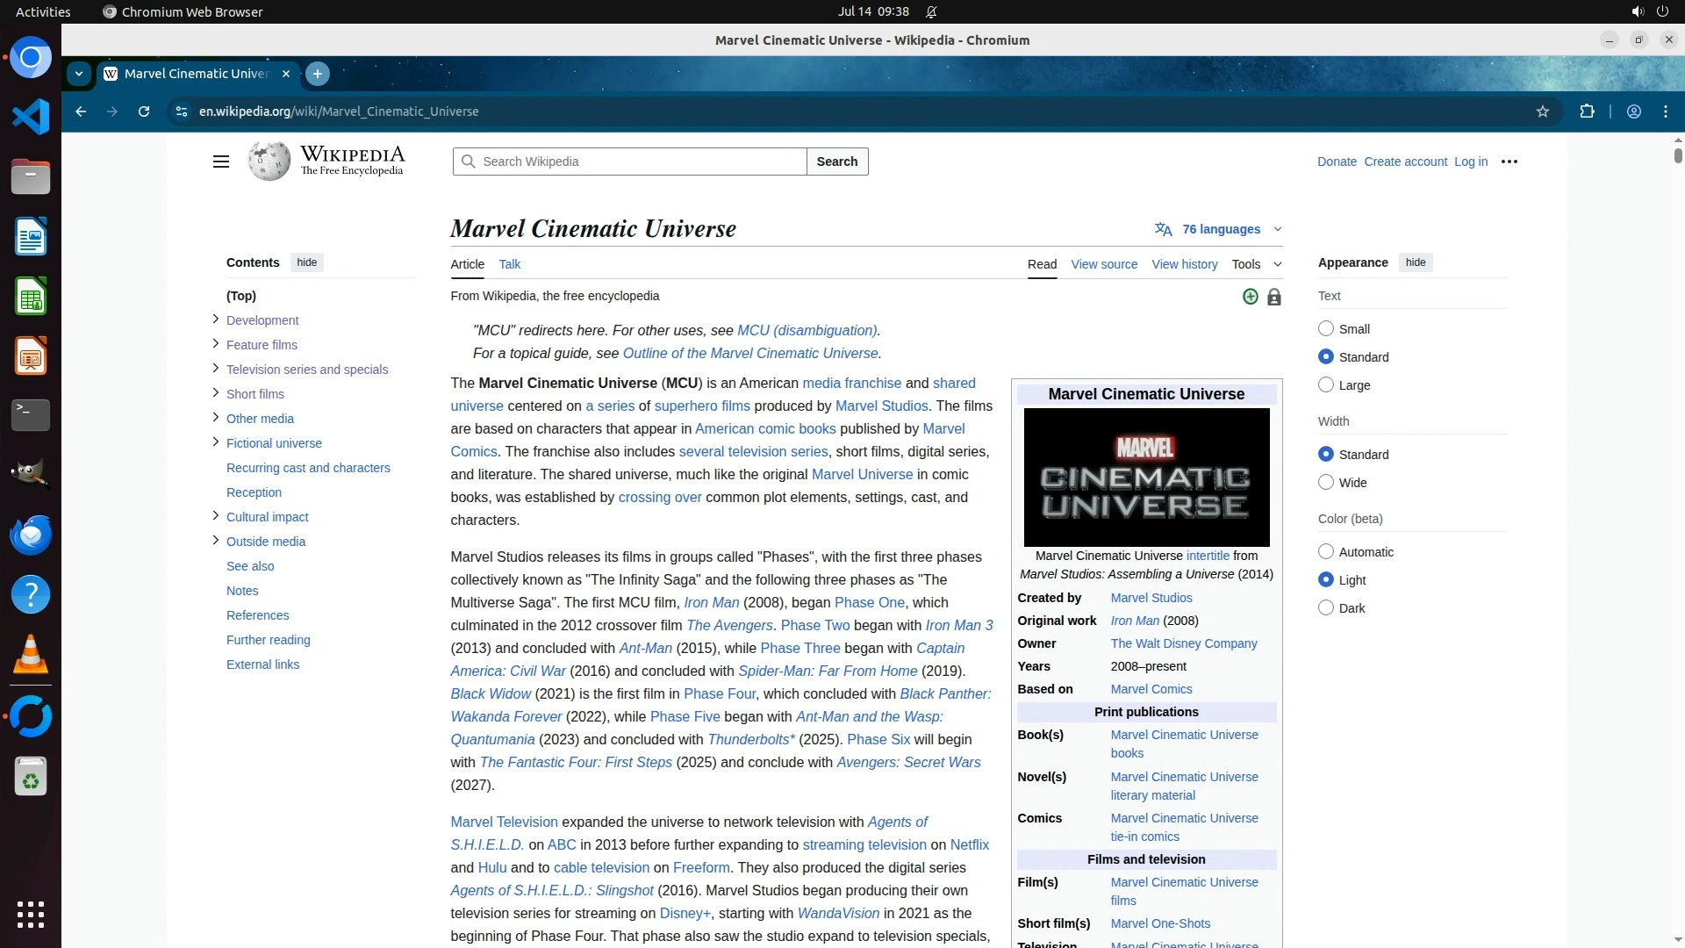Open the Tools dropdown menu
Image resolution: width=1685 pixels, height=948 pixels.
[1255, 264]
